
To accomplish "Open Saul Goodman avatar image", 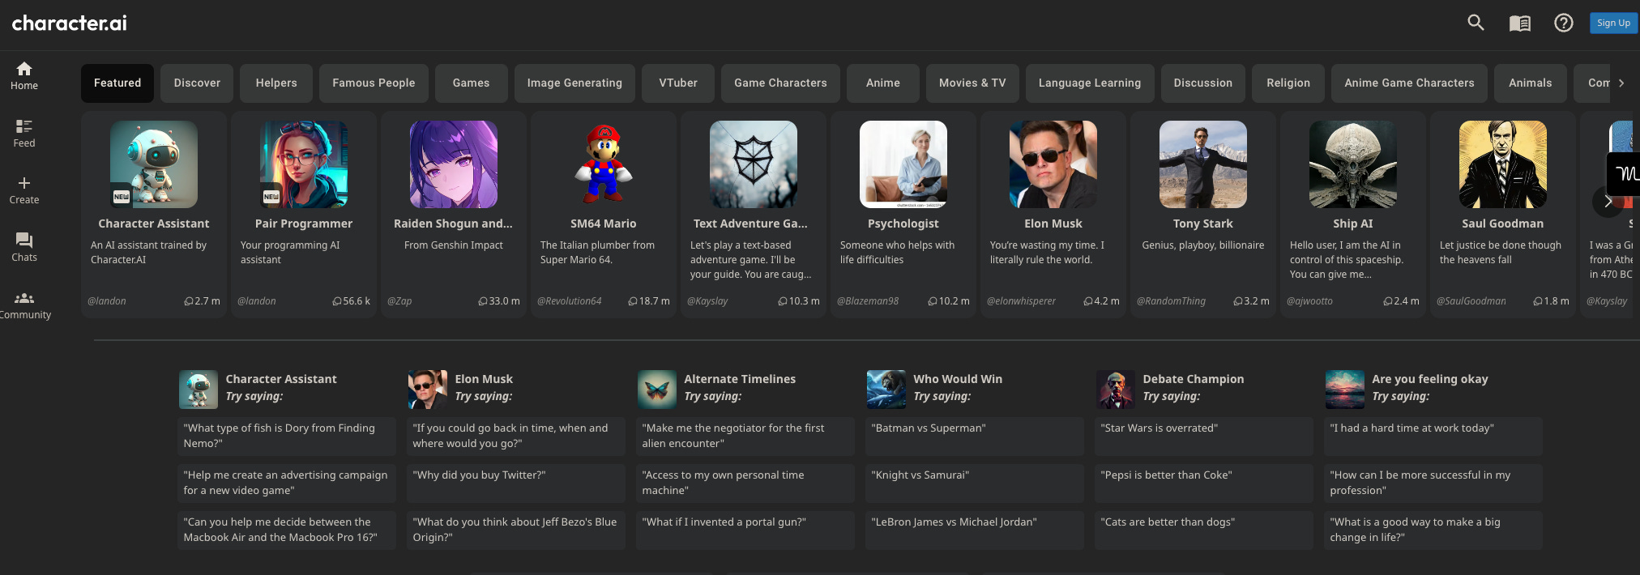I will (1503, 164).
